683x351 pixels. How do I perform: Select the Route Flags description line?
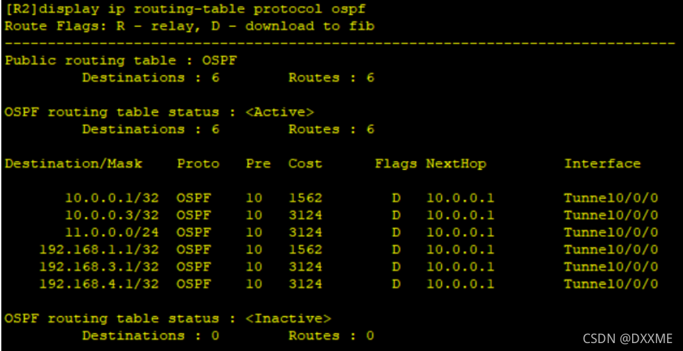(x=190, y=26)
